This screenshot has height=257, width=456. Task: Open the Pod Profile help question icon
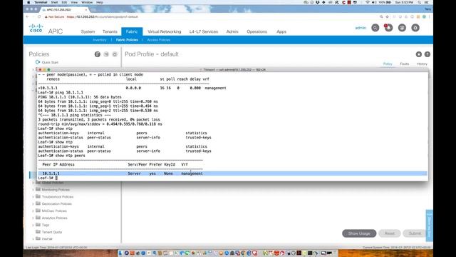coord(427,54)
